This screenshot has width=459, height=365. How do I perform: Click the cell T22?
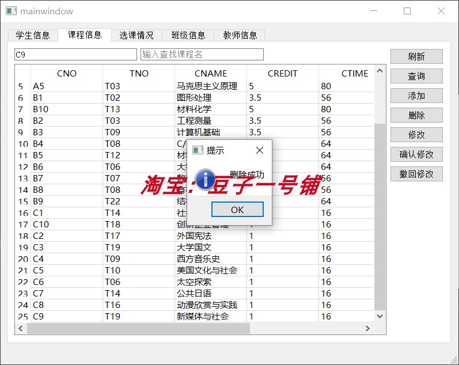(139, 201)
